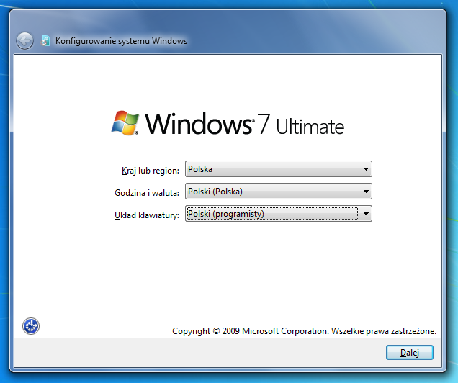Click the Kraj lub region label
The width and height of the screenshot is (458, 383).
[x=150, y=171]
